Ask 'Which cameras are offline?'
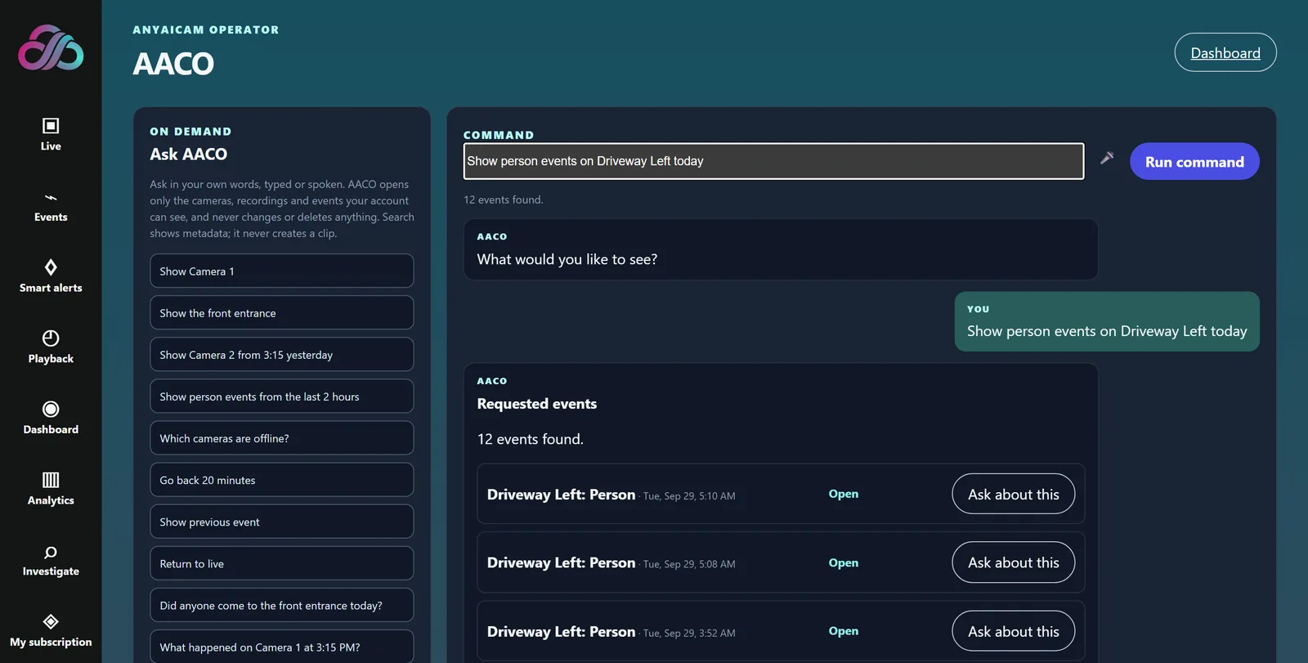This screenshot has height=663, width=1308. (x=282, y=438)
